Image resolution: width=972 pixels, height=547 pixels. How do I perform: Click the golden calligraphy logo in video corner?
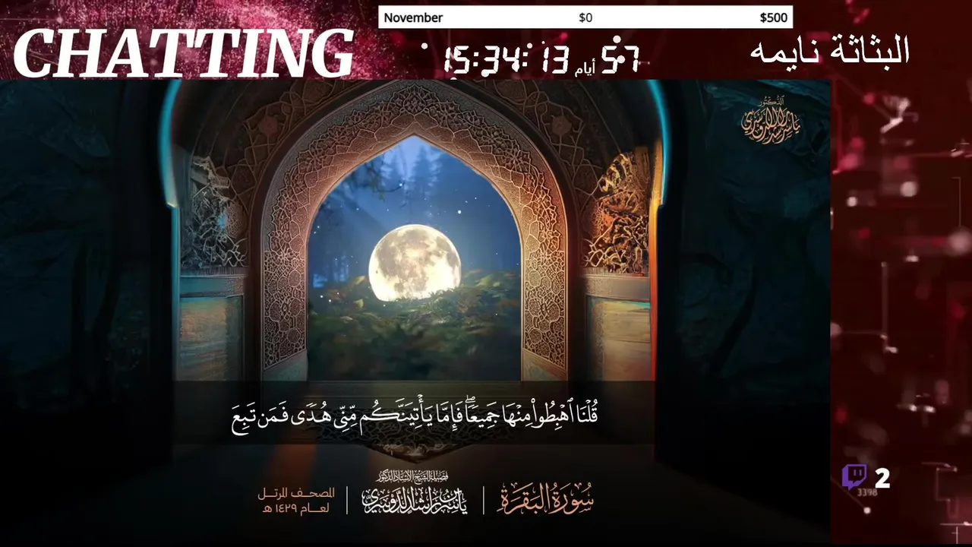tap(770, 120)
